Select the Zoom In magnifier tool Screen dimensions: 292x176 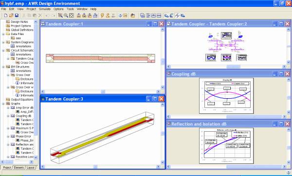coord(60,16)
